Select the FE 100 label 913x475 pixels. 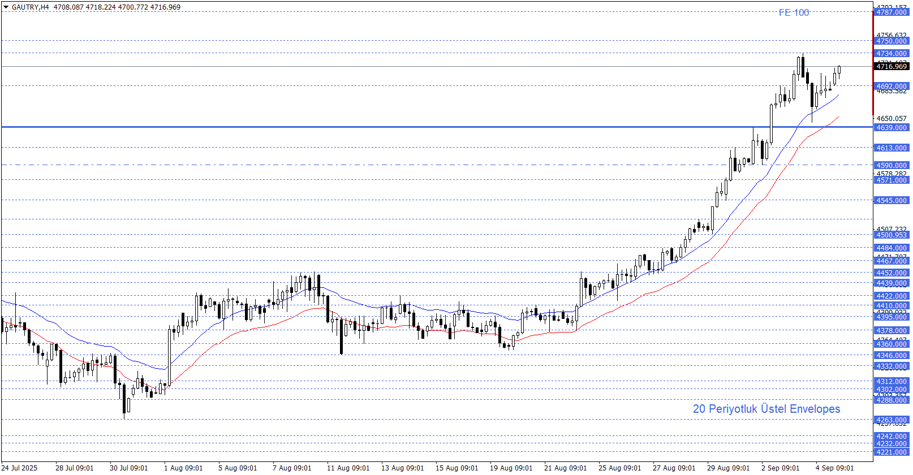(x=794, y=12)
